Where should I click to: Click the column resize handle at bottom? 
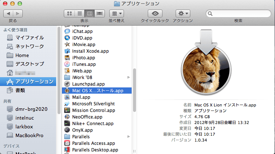(134, 151)
